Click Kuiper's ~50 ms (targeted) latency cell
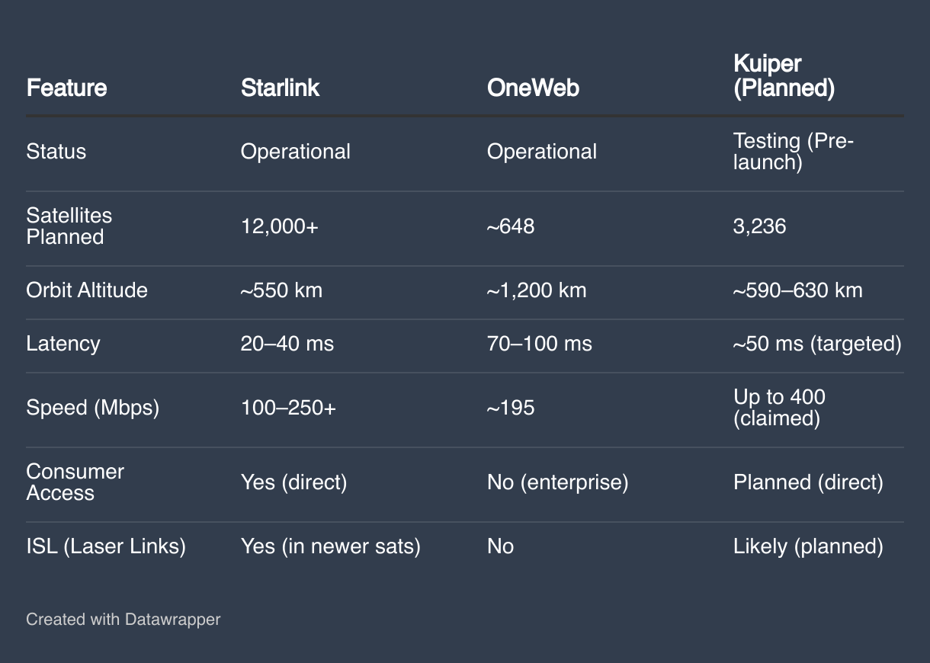 817,344
